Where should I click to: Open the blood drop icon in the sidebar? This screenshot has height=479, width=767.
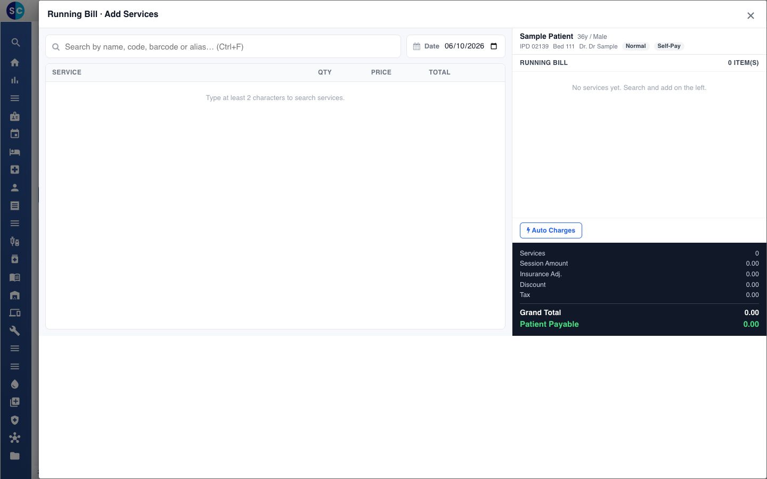pos(15,384)
